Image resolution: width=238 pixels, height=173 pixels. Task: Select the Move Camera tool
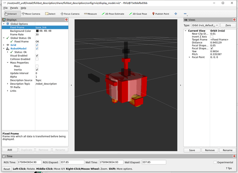[31, 14]
